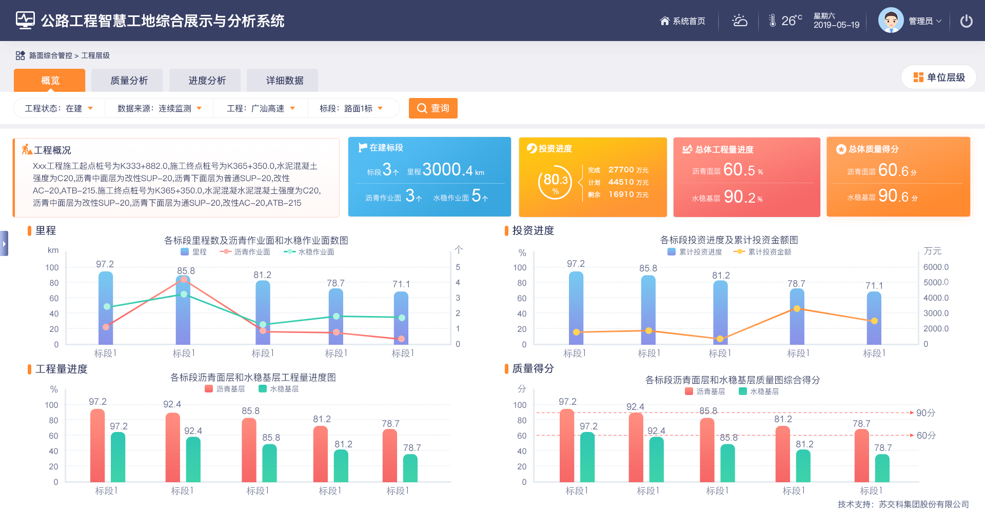Click the breadcrumb grid icon
The image size is (985, 513).
point(20,55)
